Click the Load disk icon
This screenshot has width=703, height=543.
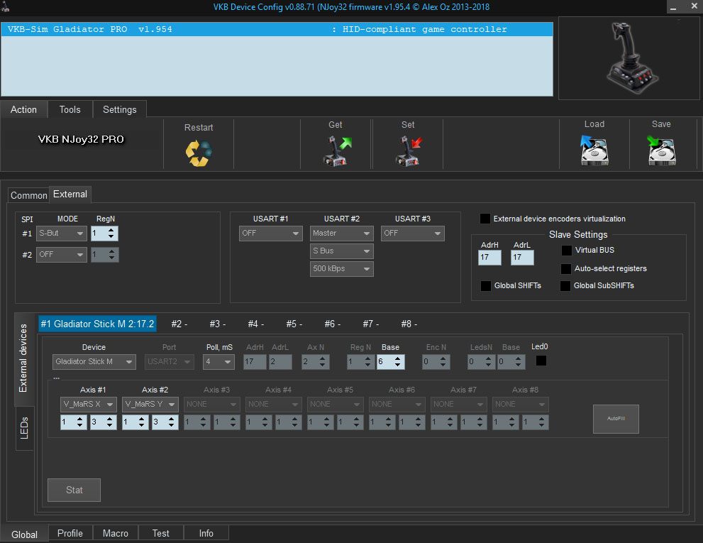pos(594,150)
